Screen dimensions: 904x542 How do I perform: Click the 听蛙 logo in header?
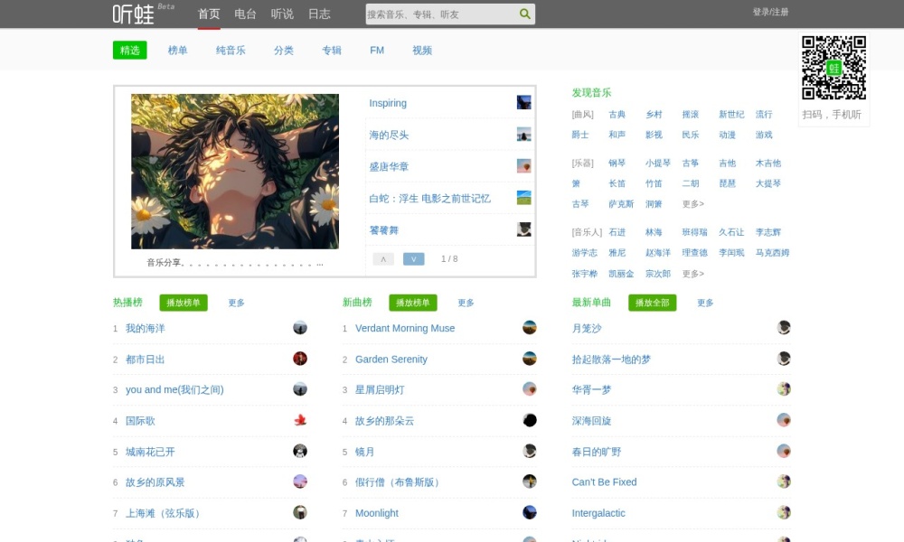coord(133,14)
